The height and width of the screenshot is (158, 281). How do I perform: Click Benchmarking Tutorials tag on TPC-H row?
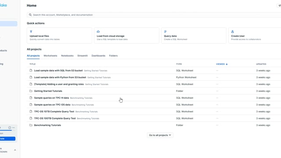(81, 98)
